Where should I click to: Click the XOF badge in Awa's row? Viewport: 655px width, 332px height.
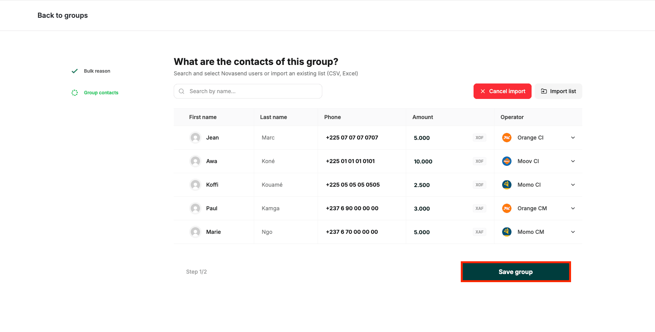[x=479, y=161]
